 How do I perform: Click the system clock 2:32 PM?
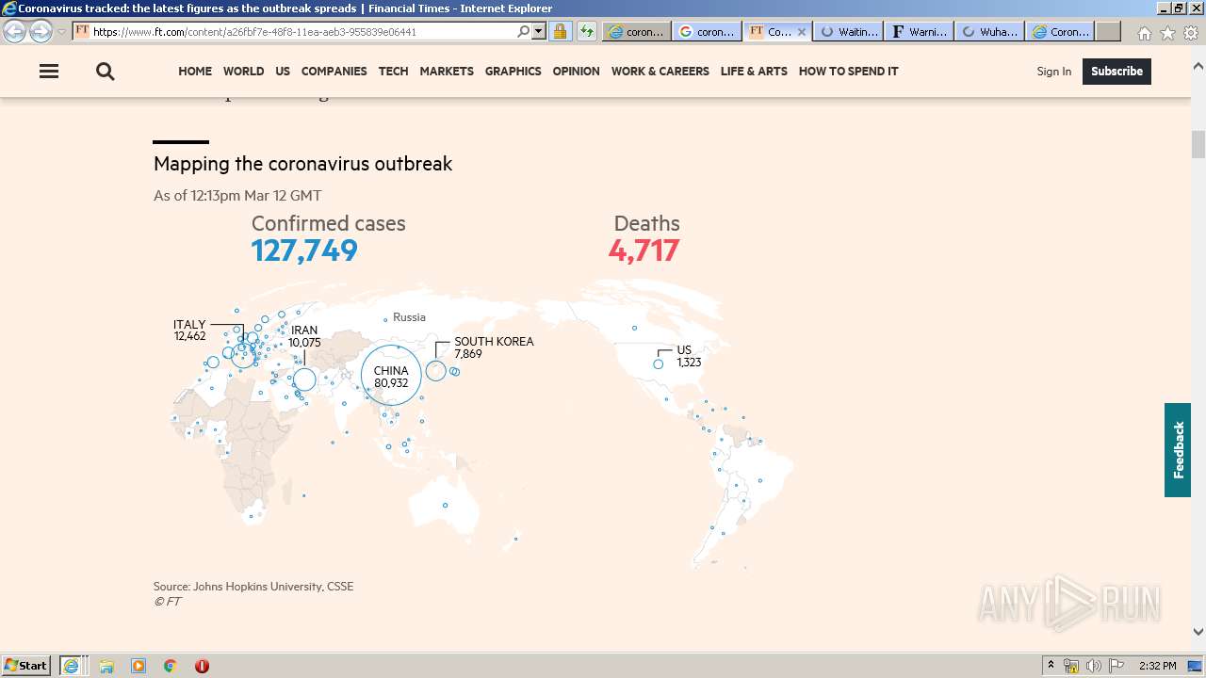click(x=1157, y=666)
